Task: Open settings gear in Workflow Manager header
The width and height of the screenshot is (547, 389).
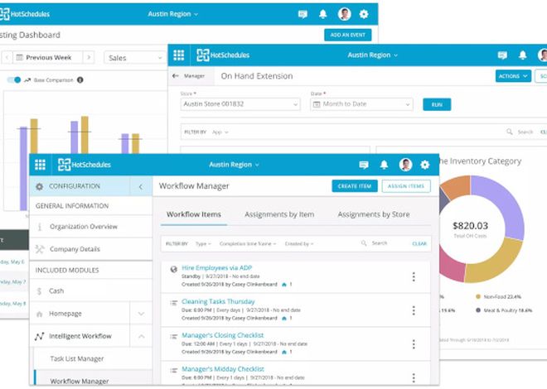Action: pos(424,165)
